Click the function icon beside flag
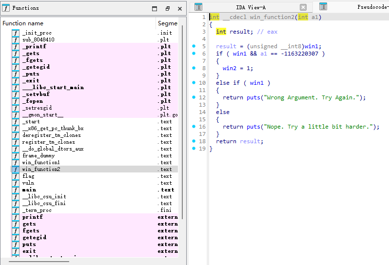The width and height of the screenshot is (389, 265). pos(15,176)
